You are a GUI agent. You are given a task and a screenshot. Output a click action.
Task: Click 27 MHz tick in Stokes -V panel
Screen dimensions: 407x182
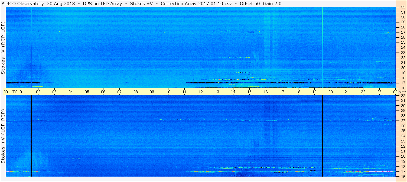click(x=403, y=32)
